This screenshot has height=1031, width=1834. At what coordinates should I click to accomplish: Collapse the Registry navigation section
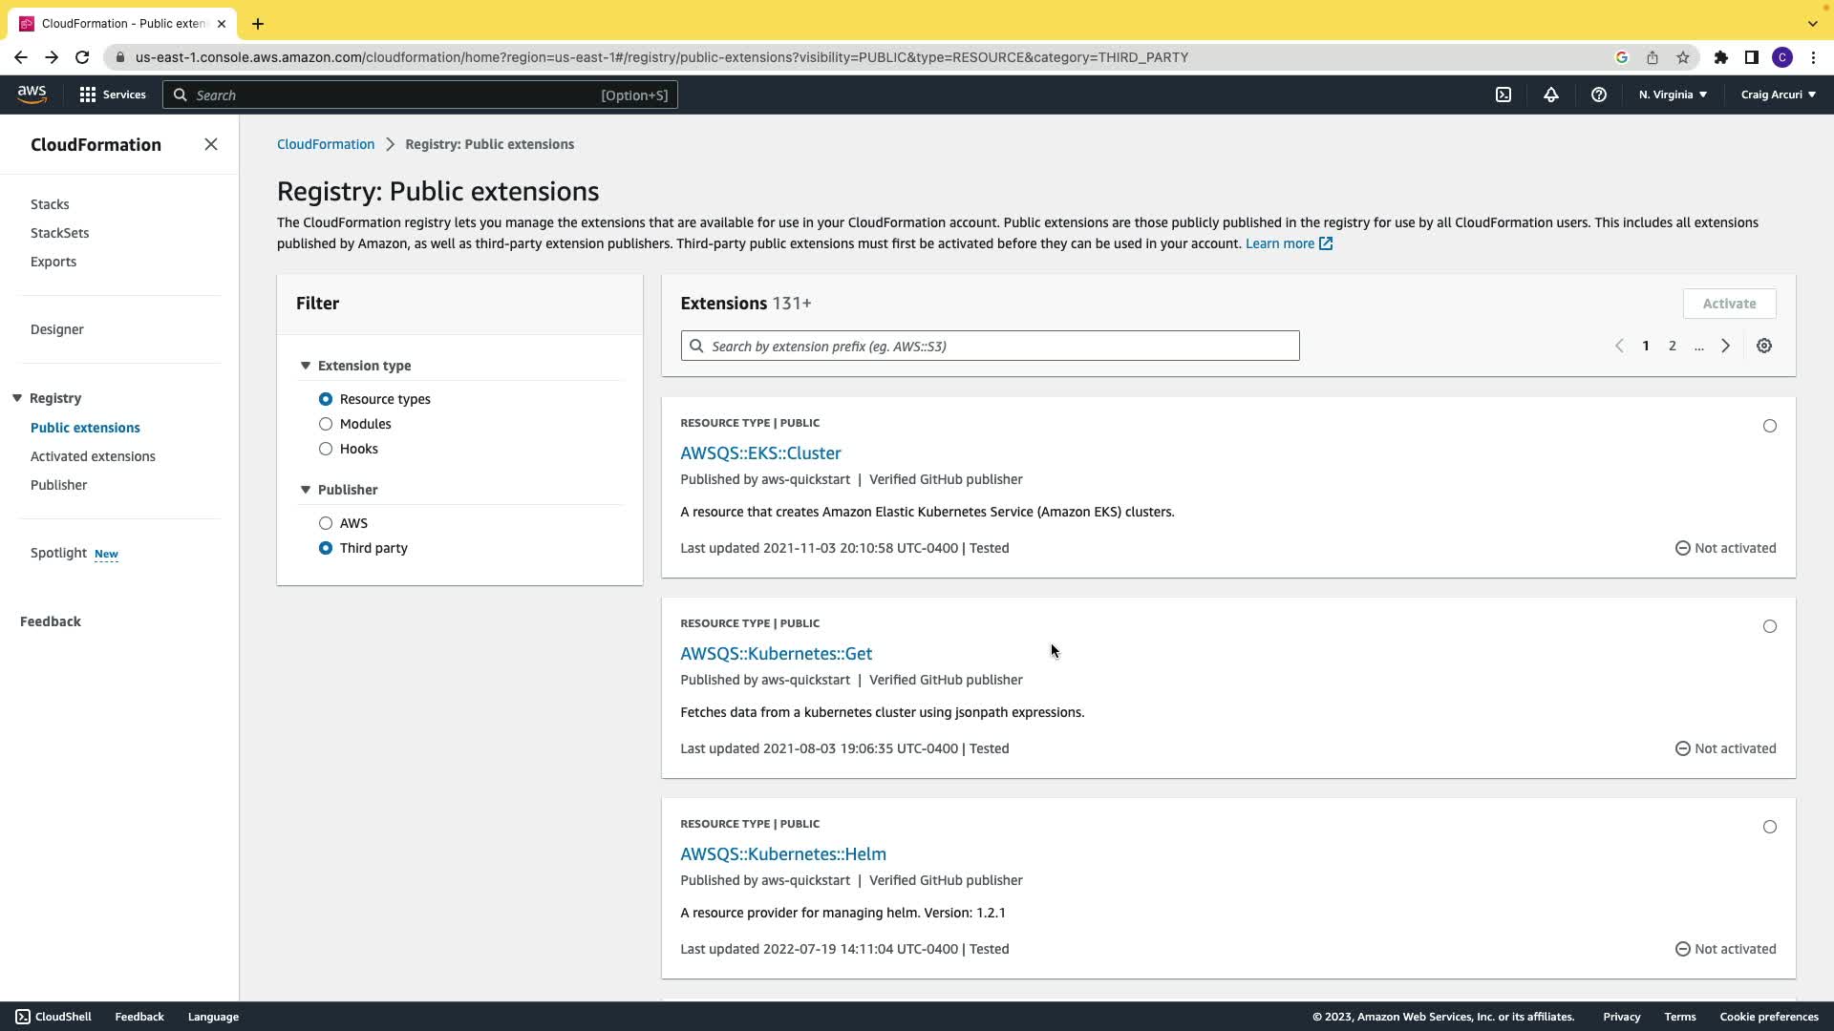pyautogui.click(x=17, y=398)
